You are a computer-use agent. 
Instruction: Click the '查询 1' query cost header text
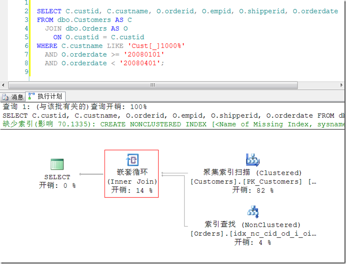75,107
